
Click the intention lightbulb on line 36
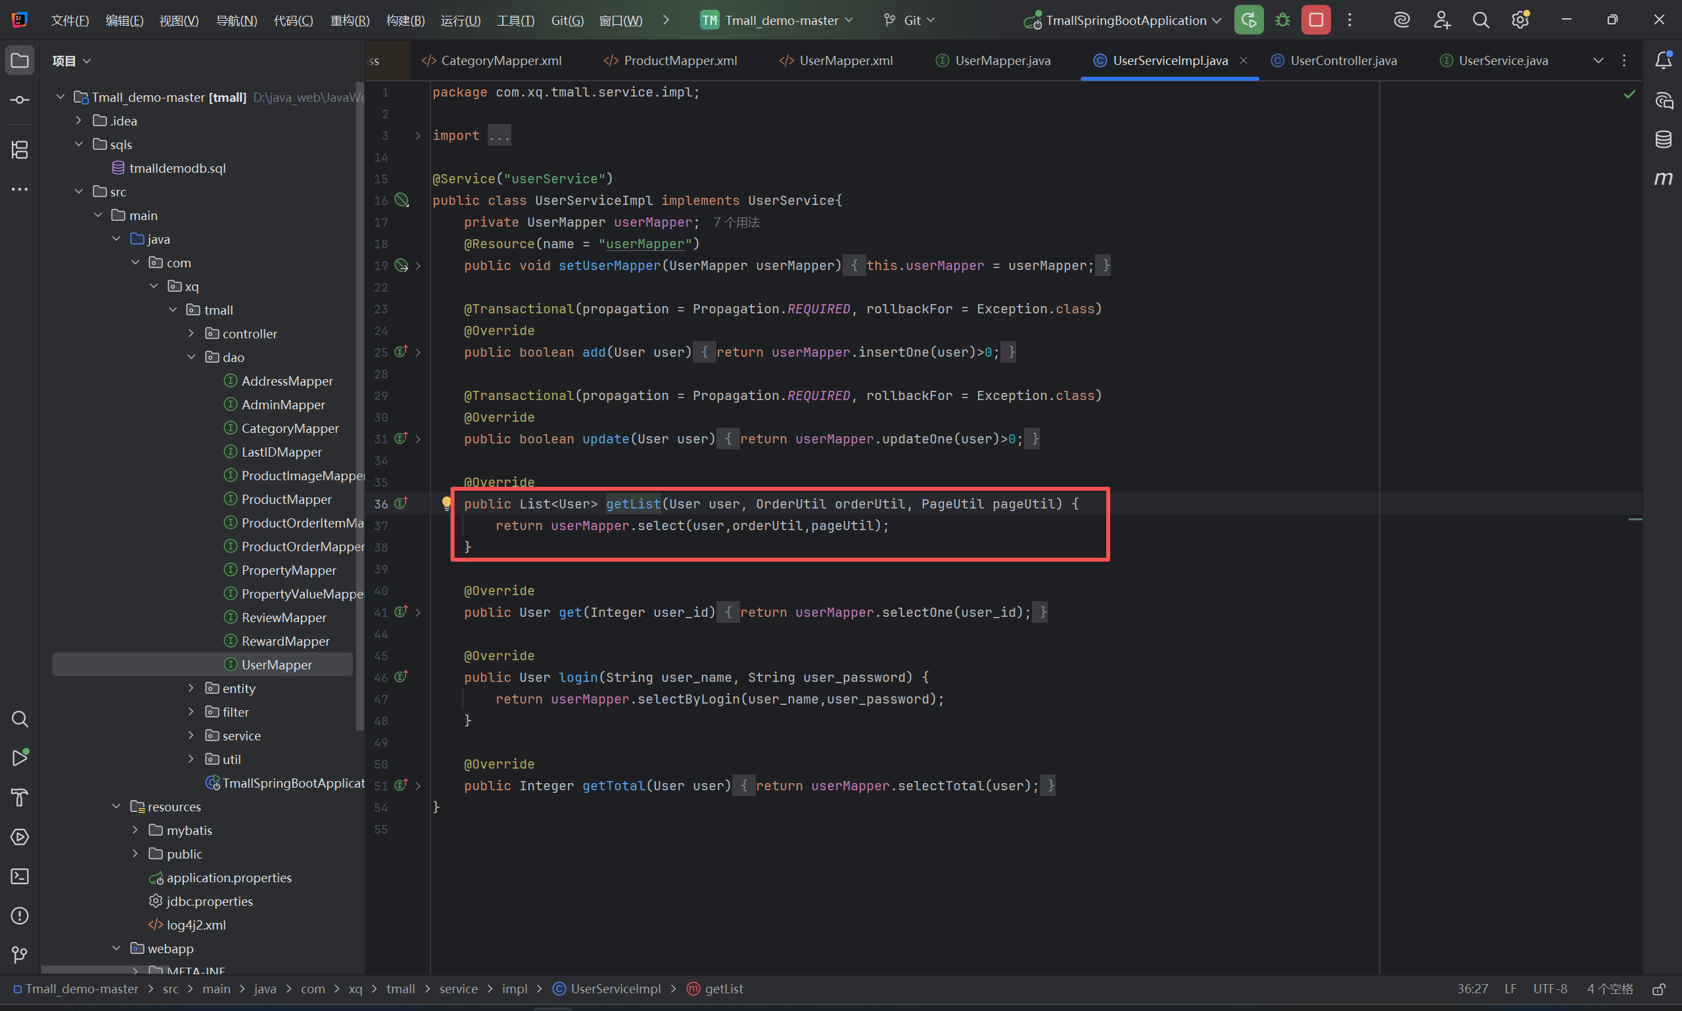(x=446, y=503)
